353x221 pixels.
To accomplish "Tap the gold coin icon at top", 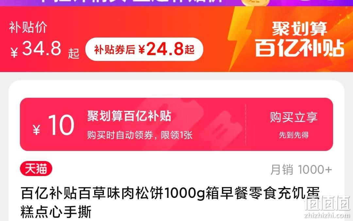I will click(255, 3).
